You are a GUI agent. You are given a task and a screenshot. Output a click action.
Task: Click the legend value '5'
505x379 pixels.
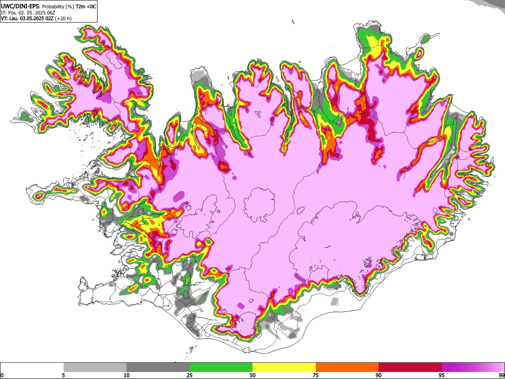click(x=64, y=375)
